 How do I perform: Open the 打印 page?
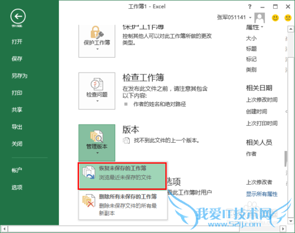[17, 93]
